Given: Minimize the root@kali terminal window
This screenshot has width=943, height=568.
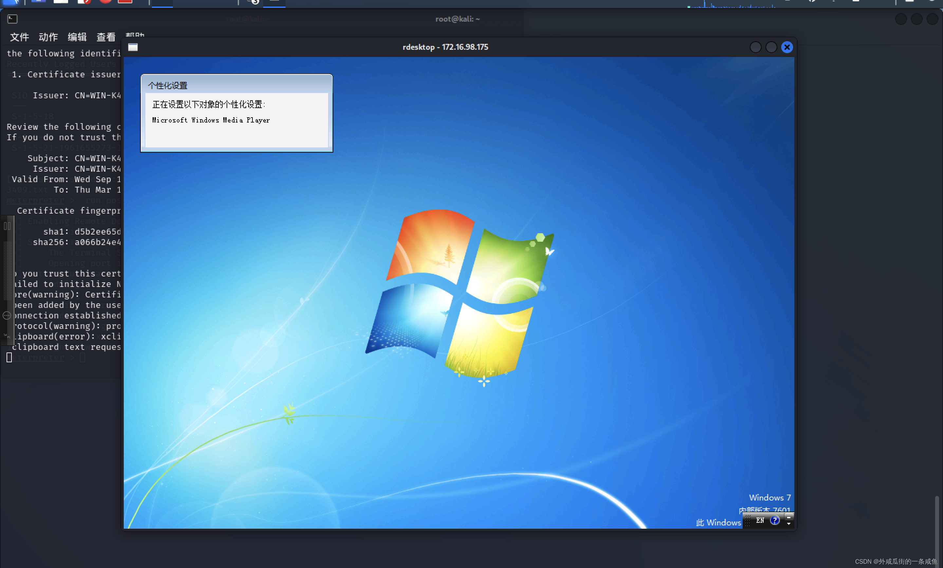Looking at the screenshot, I should tap(901, 19).
